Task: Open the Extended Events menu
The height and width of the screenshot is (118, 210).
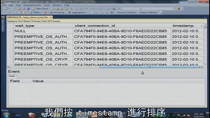Action: [x=32, y=5]
